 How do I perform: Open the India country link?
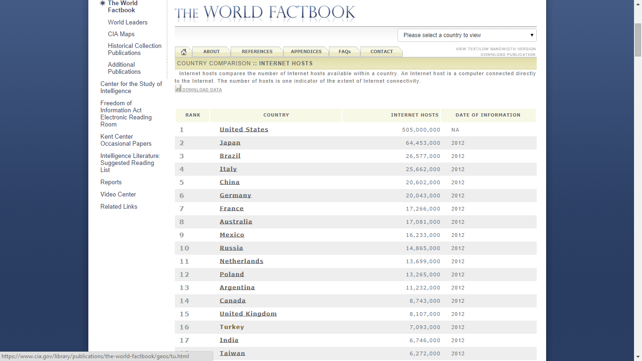point(229,340)
